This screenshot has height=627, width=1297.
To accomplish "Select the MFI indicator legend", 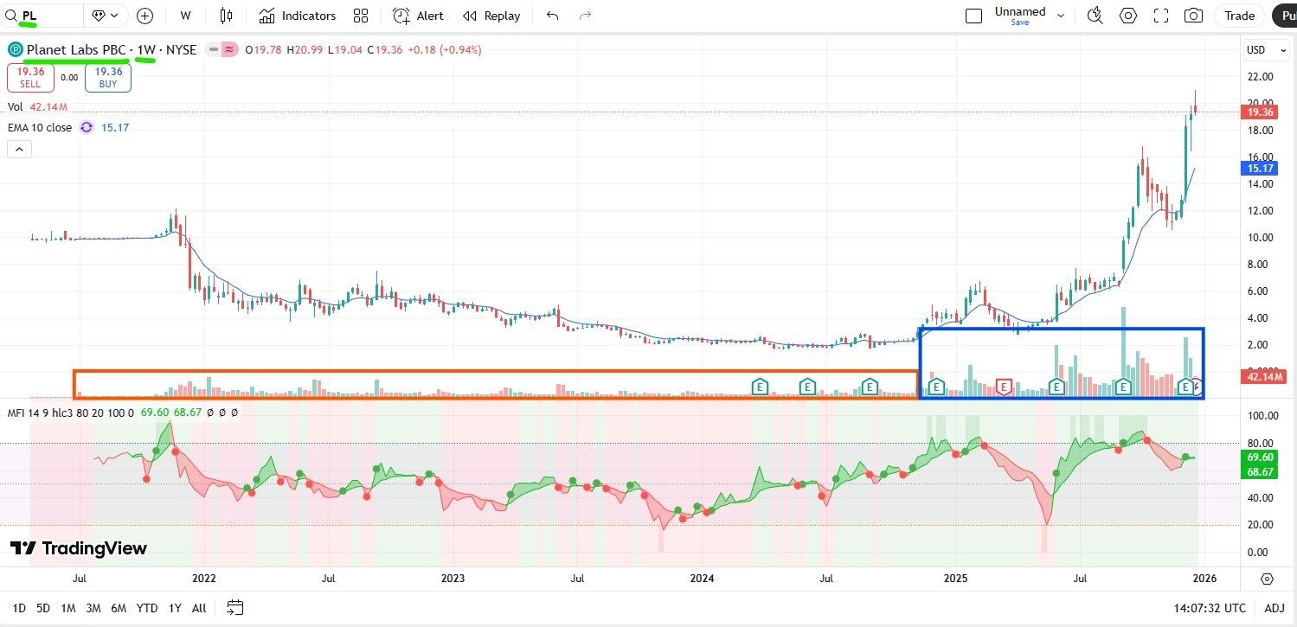I will coord(71,413).
